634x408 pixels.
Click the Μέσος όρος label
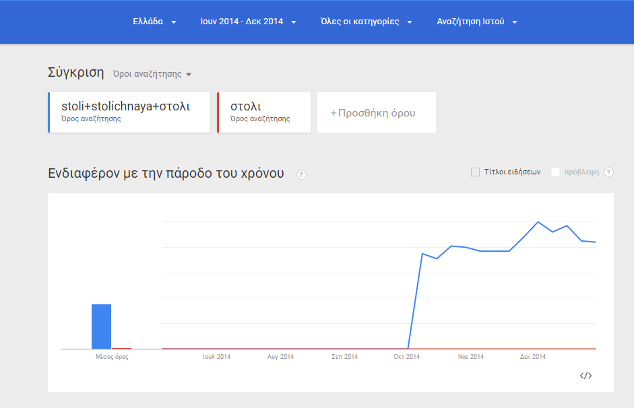click(112, 357)
